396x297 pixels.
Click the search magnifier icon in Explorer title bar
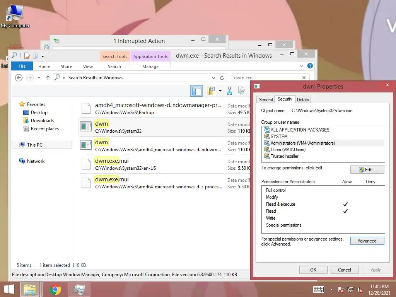[14, 55]
